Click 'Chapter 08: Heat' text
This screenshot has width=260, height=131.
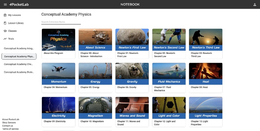199,87
